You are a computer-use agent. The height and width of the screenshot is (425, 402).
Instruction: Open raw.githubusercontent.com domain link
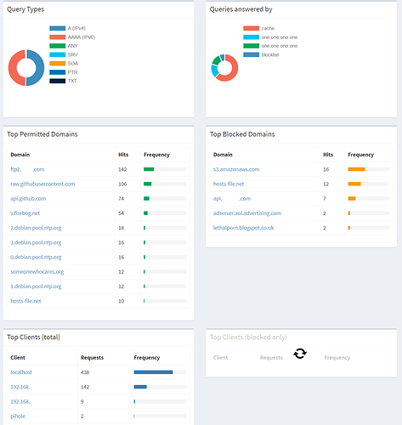[42, 184]
